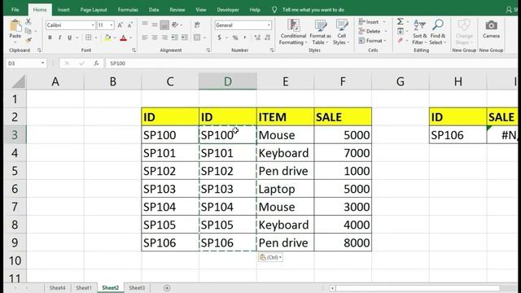Click the horizontal scrollbar left arrow

point(332,288)
